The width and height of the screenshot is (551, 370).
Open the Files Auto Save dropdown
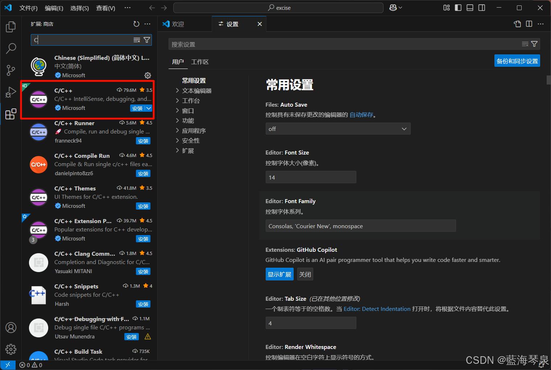click(338, 129)
